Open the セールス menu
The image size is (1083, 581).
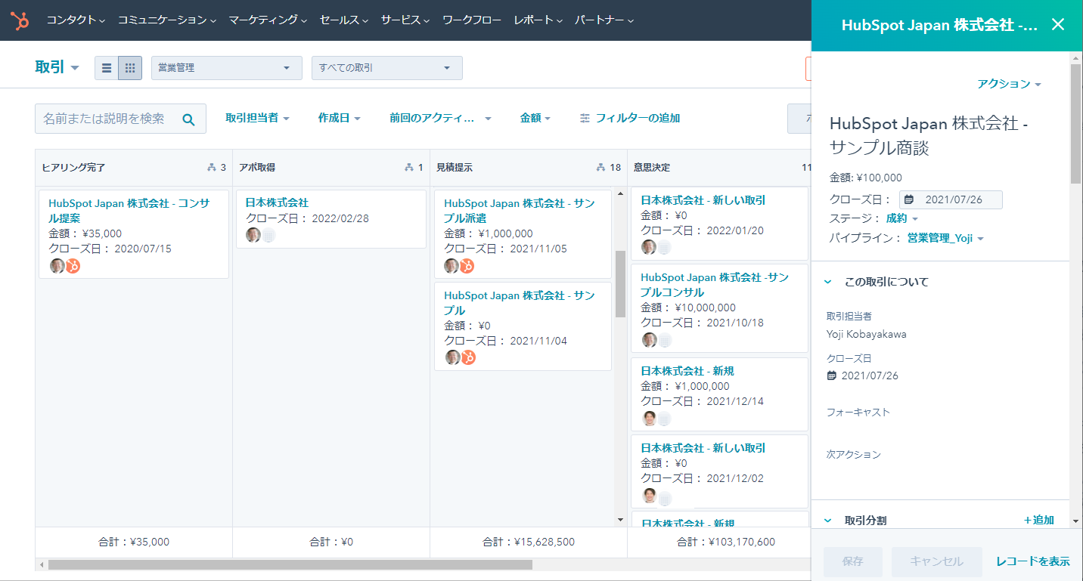(344, 20)
